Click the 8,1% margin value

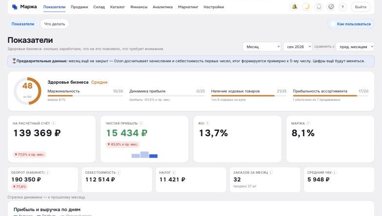coord(303,133)
